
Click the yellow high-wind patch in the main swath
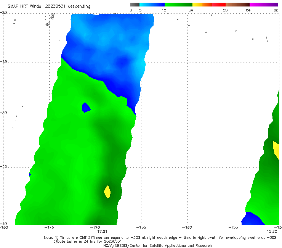107,192
